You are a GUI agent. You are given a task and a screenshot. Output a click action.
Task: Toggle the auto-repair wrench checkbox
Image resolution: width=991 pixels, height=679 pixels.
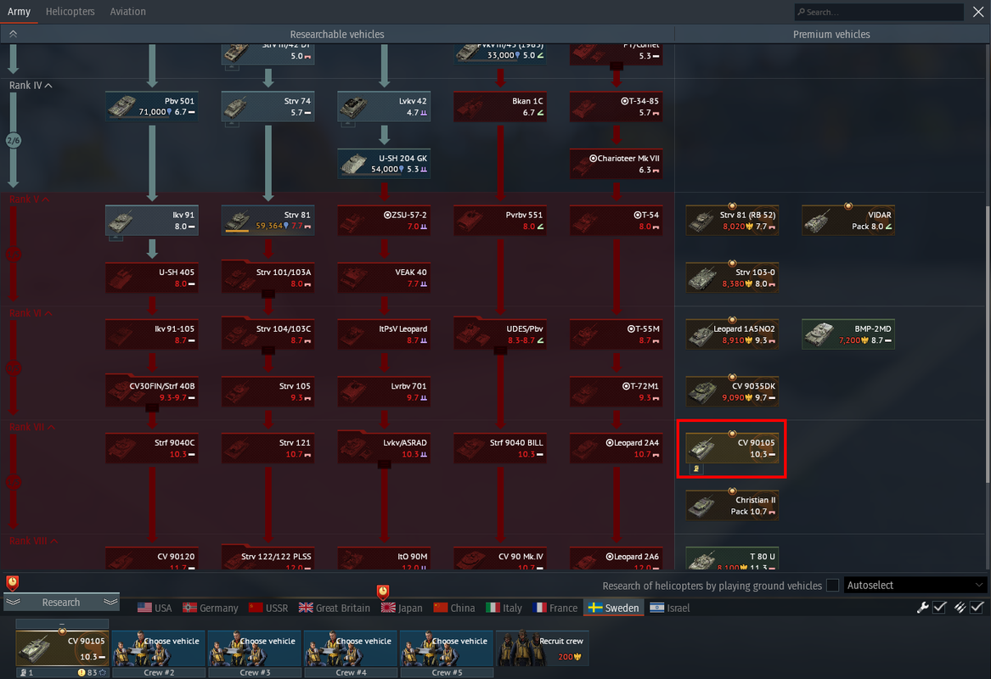point(939,607)
